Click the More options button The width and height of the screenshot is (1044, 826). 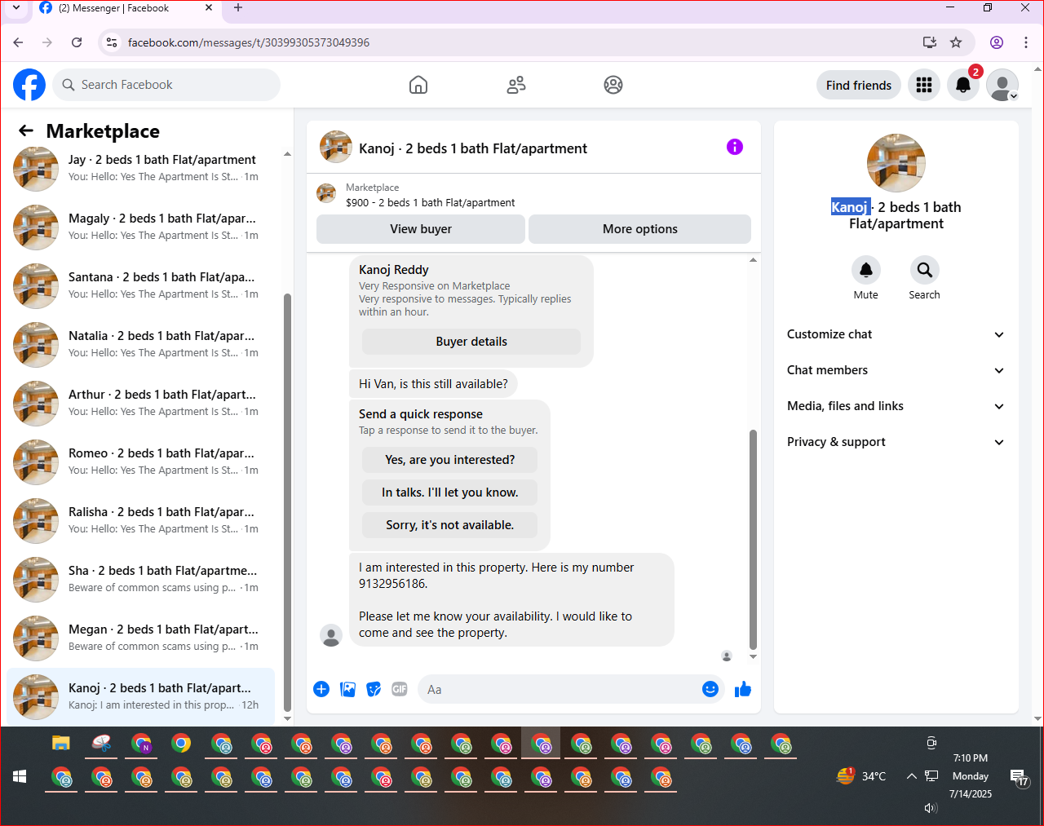(x=640, y=229)
